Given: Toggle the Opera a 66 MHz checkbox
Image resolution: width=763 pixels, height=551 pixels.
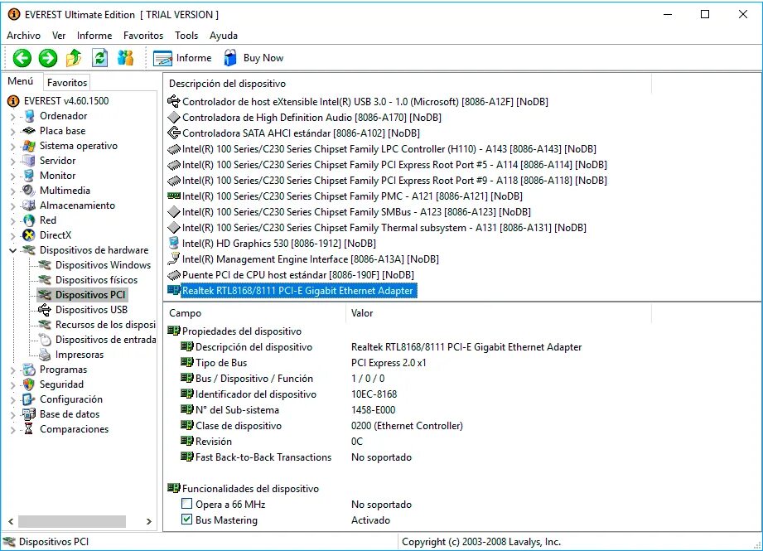Looking at the screenshot, I should (186, 503).
